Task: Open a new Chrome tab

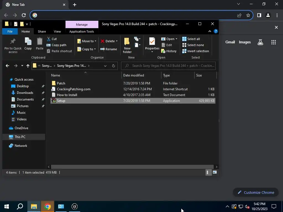Action: pyautogui.click(x=75, y=5)
